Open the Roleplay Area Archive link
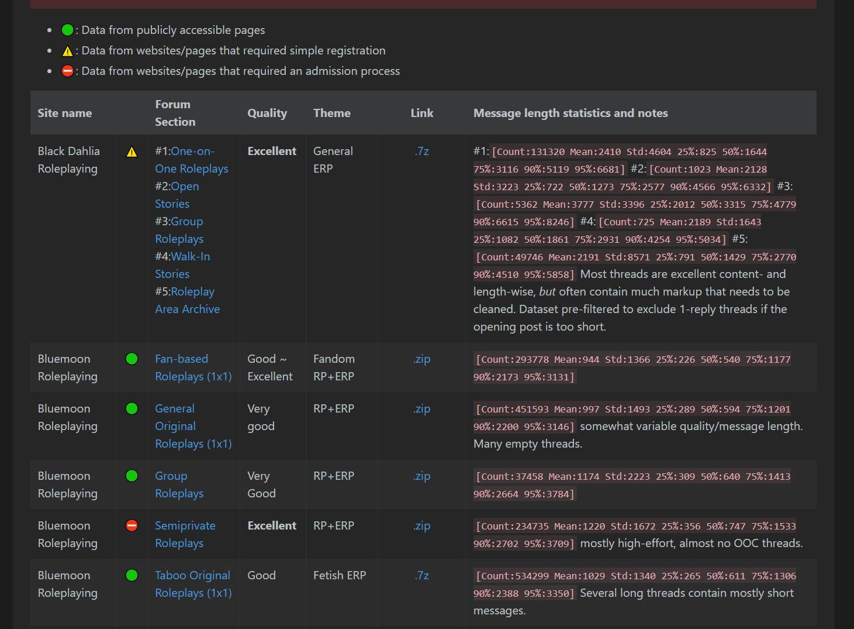Image resolution: width=854 pixels, height=629 pixels. [187, 300]
